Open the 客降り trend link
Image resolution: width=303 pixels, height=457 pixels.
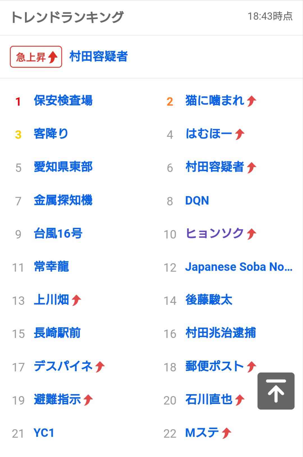(x=51, y=134)
